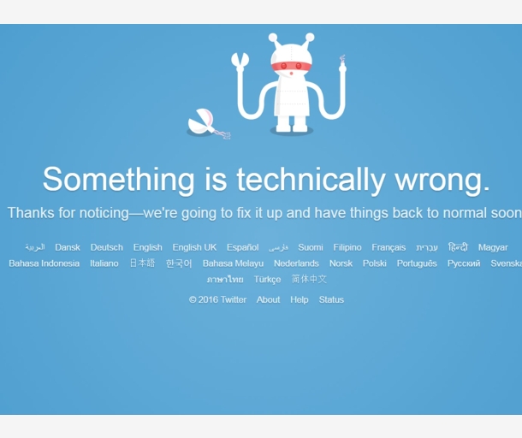Choose English UK language option
522x438 pixels.
(194, 247)
